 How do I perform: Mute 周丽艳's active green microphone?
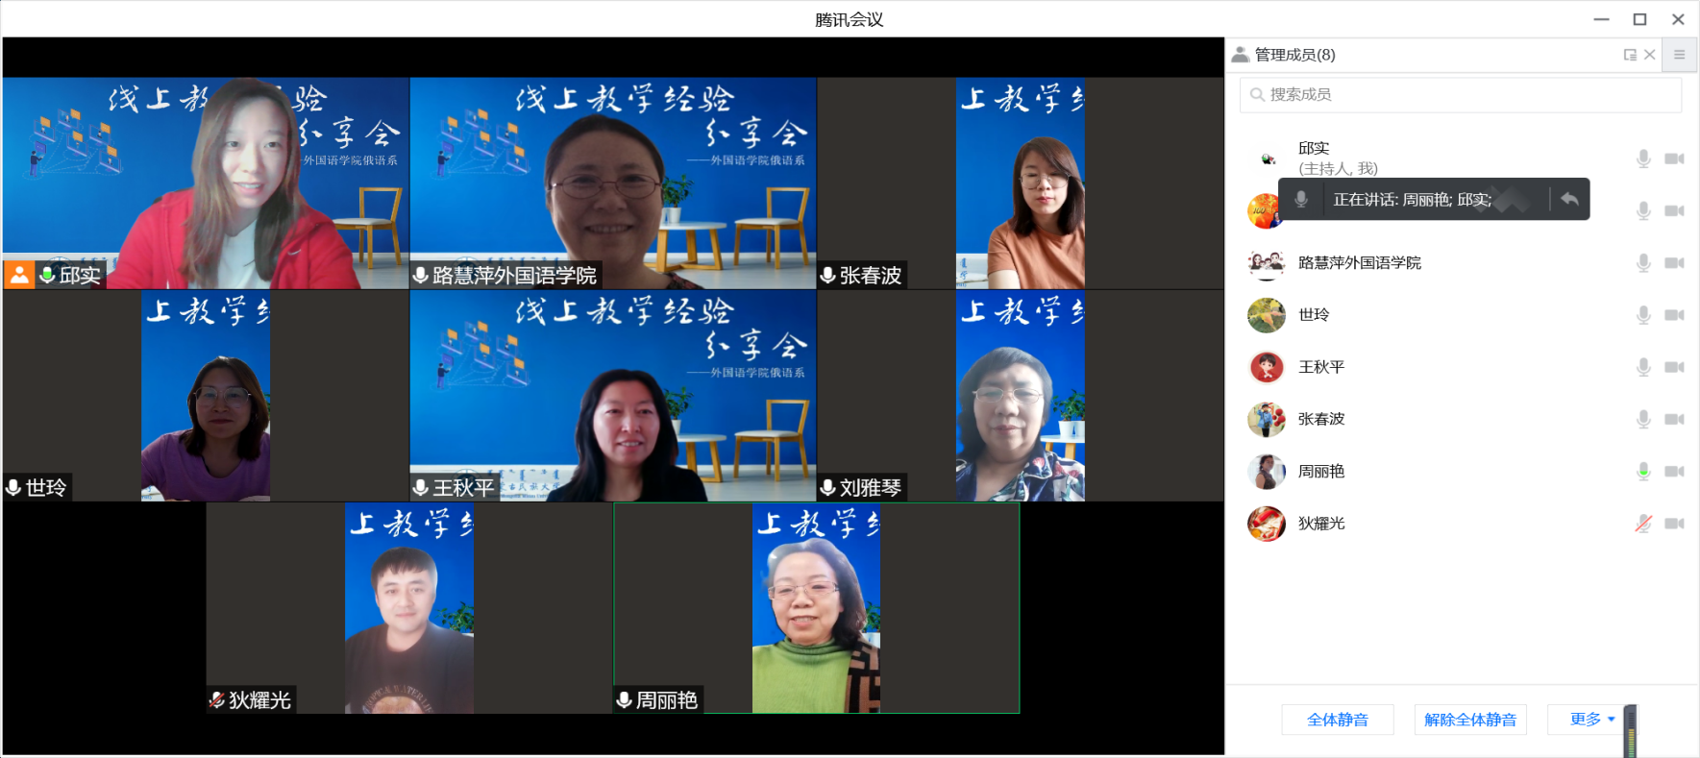1643,471
